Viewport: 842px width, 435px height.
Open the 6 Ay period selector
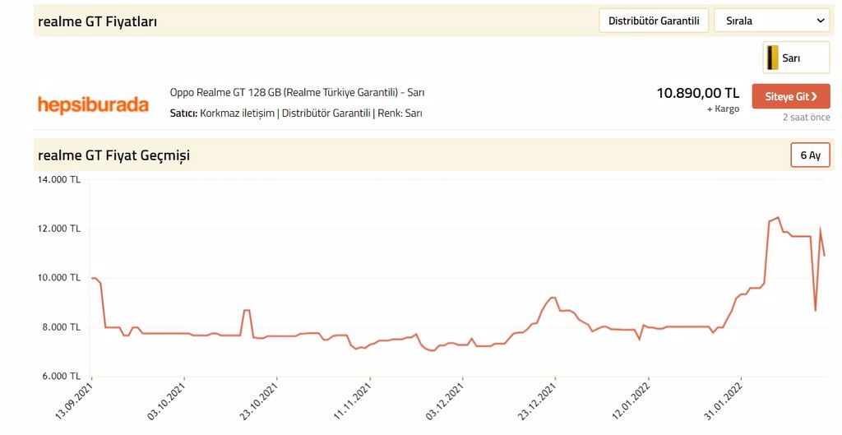pos(810,155)
